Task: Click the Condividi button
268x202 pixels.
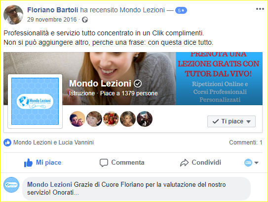Action: [201, 163]
